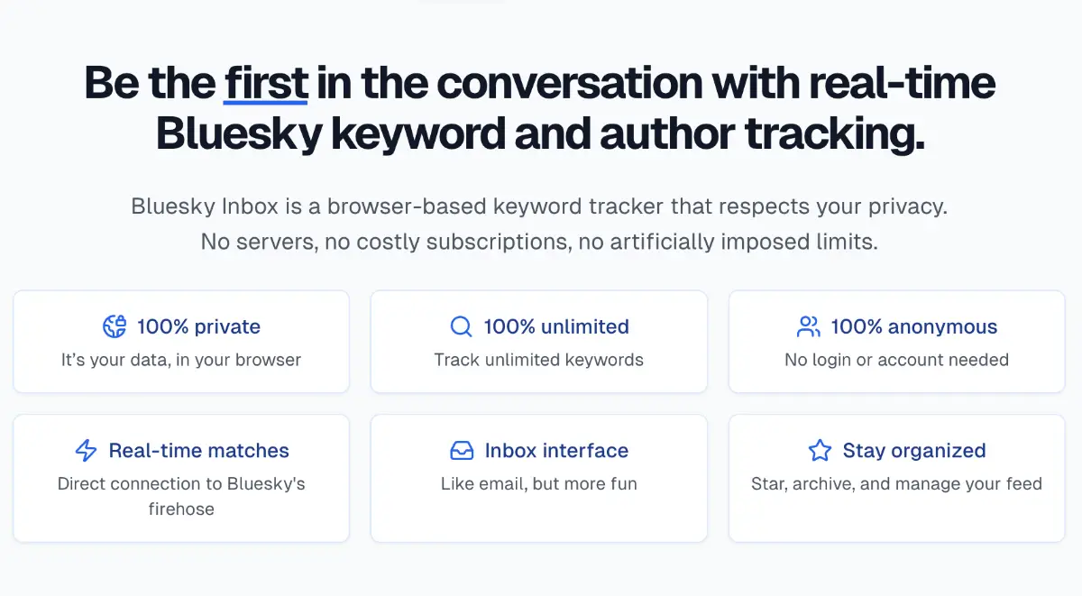Select the "100% private" card title
This screenshot has height=596, width=1082.
pos(198,326)
